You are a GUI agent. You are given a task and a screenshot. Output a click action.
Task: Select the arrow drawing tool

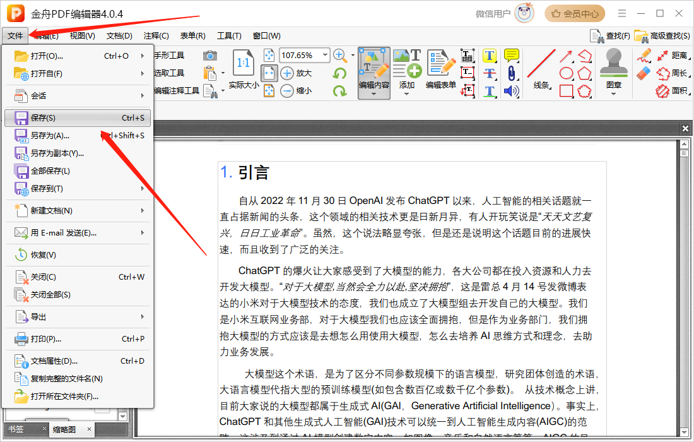pyautogui.click(x=566, y=56)
